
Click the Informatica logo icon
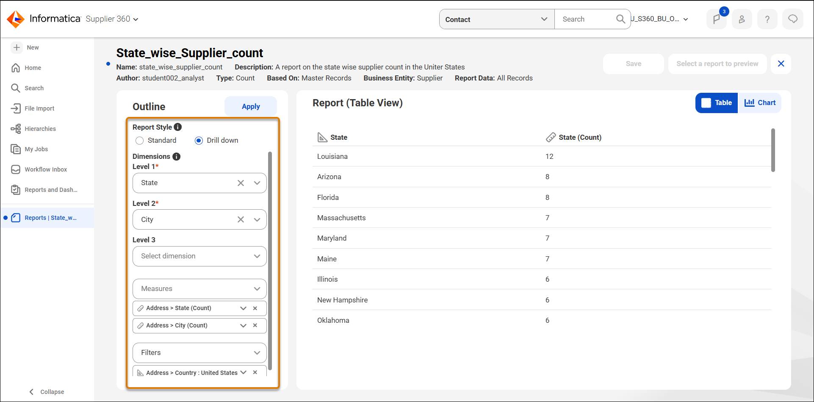(x=16, y=19)
